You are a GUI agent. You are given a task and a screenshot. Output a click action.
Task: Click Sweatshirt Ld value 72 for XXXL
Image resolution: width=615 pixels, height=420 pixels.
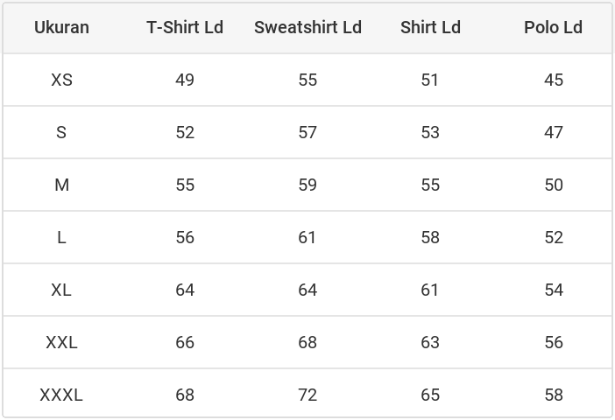307,395
